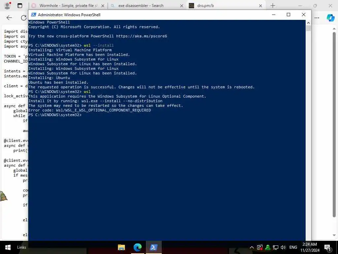Open the Windows Start menu
The height and width of the screenshot is (254, 338).
click(8, 247)
